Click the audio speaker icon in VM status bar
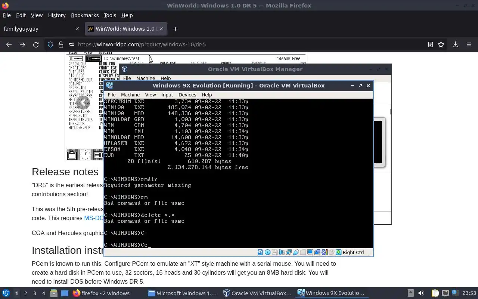478x299 pixels. tap(282, 252)
